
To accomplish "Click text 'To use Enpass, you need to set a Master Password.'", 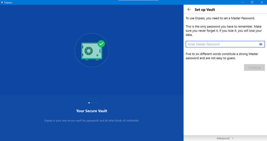I will 220,18.
